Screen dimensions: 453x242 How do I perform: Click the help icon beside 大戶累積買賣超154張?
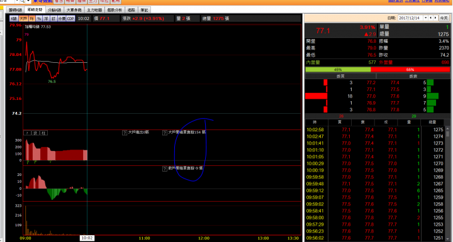click(x=165, y=133)
